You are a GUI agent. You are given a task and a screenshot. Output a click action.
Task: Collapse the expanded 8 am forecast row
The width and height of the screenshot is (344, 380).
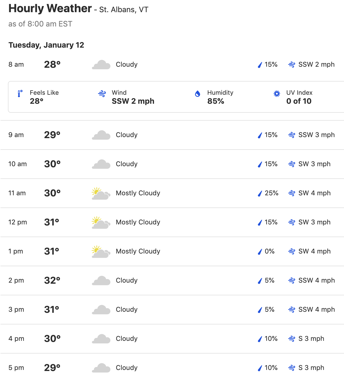click(172, 65)
